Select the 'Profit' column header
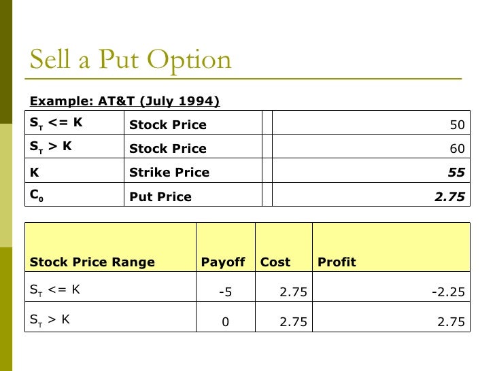 click(337, 262)
